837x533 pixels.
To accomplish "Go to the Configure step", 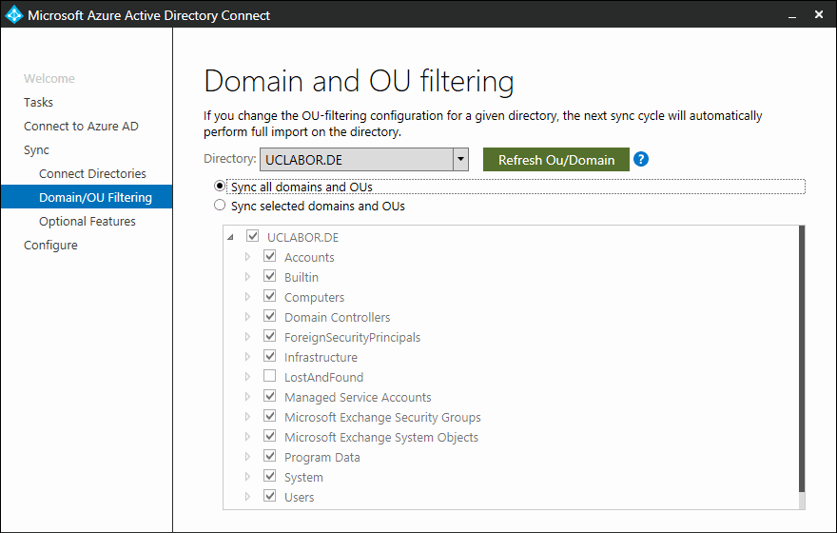I will coord(50,246).
